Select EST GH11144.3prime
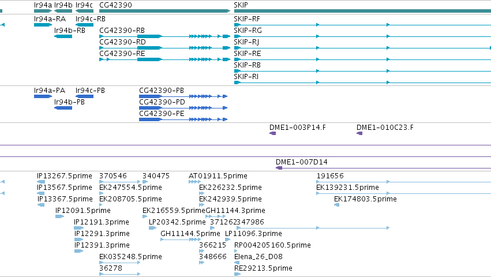Image resolution: width=491 pixels, height=277 pixels. (x=215, y=216)
